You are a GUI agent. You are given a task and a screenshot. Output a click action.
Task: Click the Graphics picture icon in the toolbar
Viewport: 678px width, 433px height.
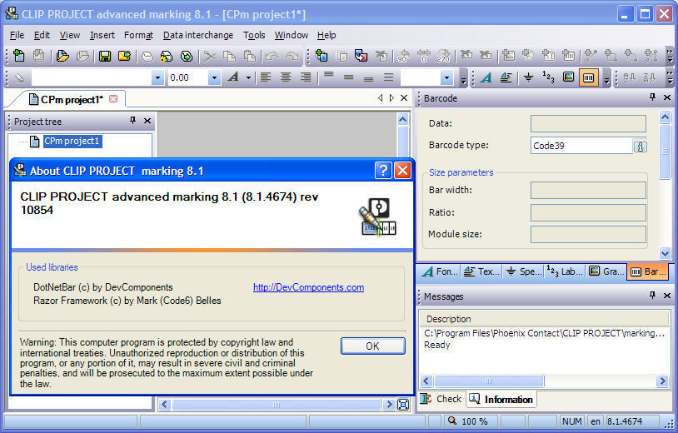(568, 77)
